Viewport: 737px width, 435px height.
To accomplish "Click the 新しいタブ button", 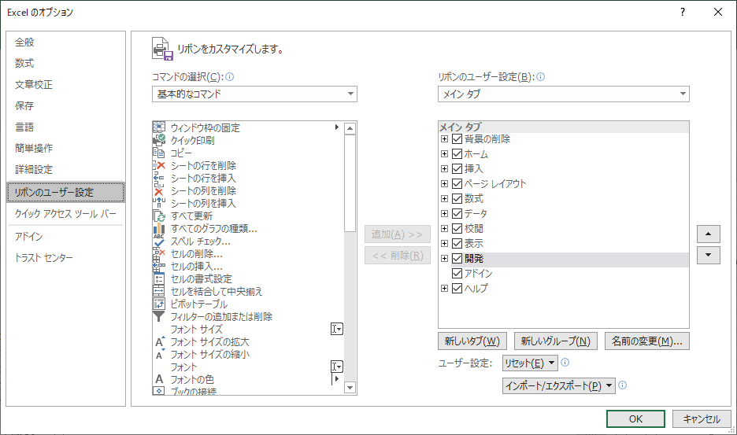I will point(472,341).
